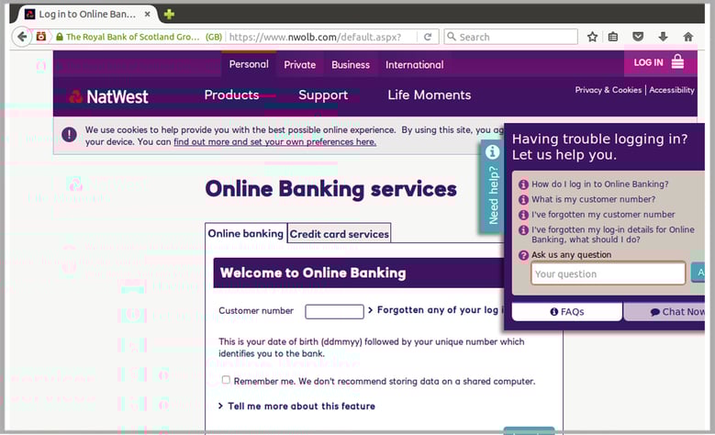Click info icon beside How do I log in
Screen dimensions: 715x435
point(523,184)
